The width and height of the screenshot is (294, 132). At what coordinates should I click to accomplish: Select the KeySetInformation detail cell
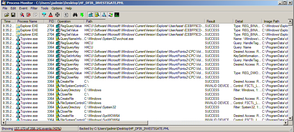(x=247, y=56)
